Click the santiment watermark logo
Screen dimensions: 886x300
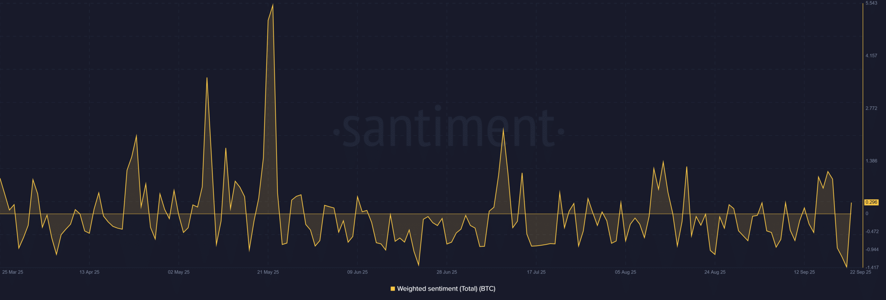tap(449, 129)
